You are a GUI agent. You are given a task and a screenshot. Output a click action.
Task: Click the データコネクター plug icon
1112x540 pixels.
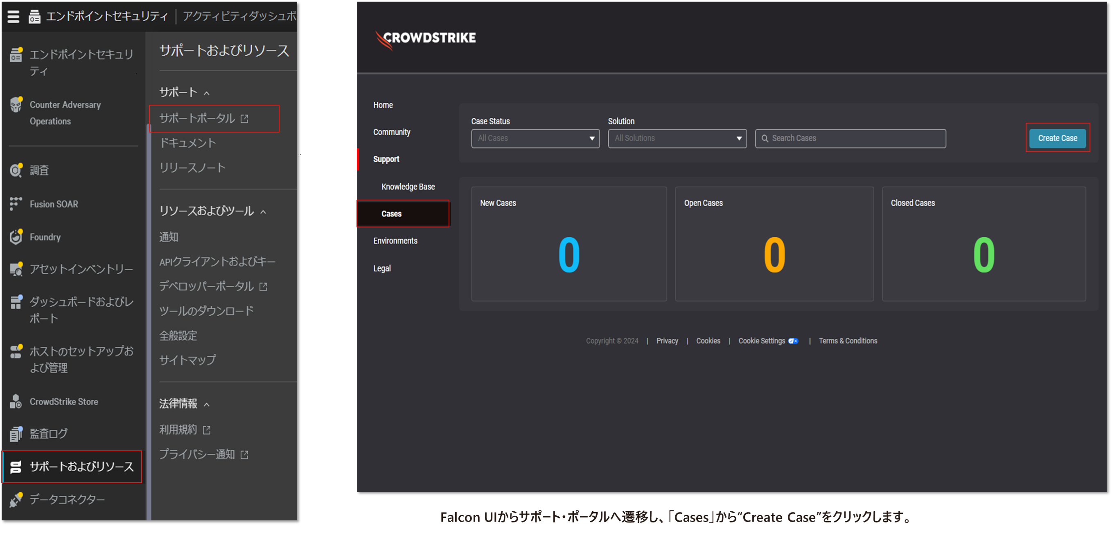click(x=16, y=500)
